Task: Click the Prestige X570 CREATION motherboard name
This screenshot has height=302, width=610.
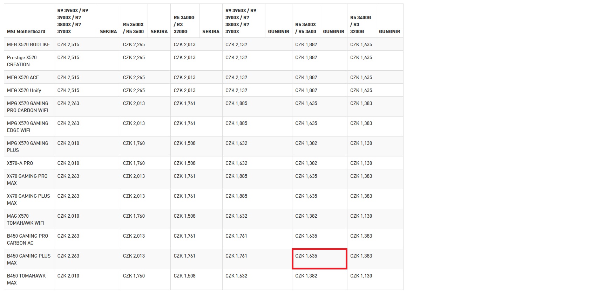Action: click(x=22, y=61)
